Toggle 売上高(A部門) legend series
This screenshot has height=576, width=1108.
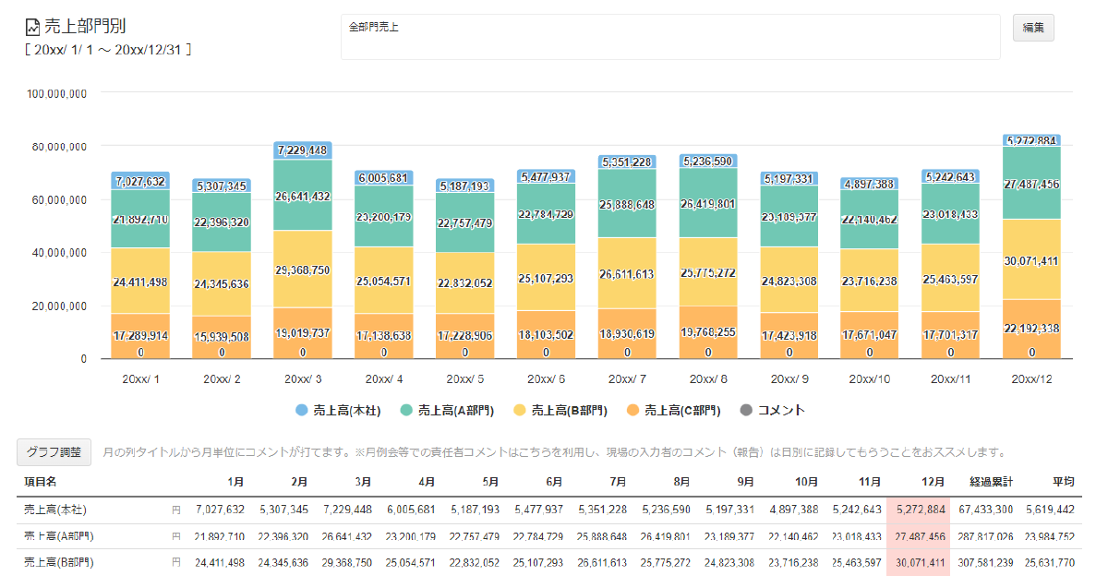click(448, 410)
